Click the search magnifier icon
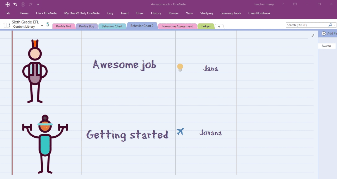Screen dimensions: 337x179 click(330, 25)
